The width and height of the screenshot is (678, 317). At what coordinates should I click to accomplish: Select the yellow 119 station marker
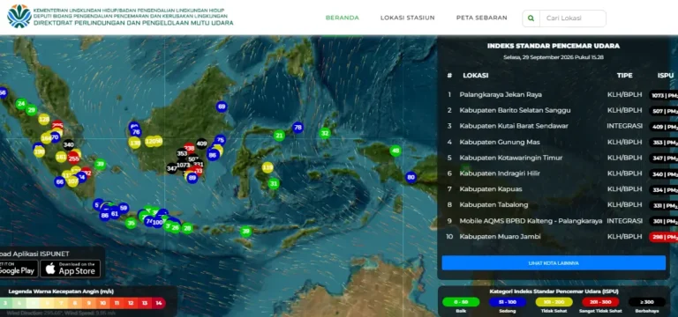(x=267, y=168)
